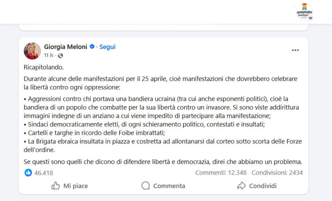Click the blue like reaction icon
Viewport: 332px width, 201px height.
coord(28,172)
